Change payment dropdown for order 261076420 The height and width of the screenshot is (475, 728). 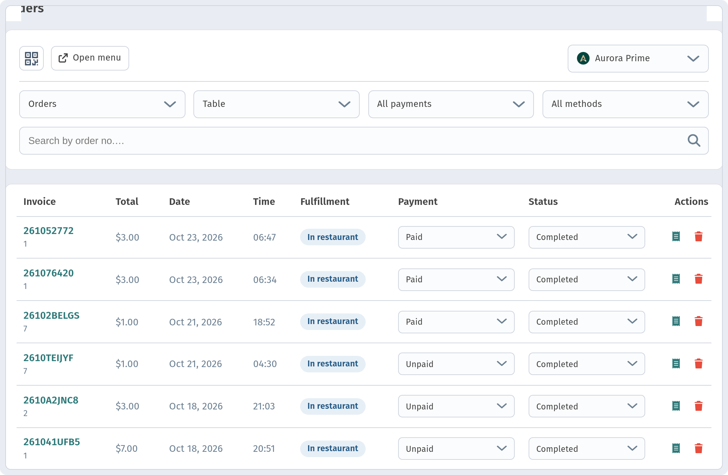coord(456,280)
